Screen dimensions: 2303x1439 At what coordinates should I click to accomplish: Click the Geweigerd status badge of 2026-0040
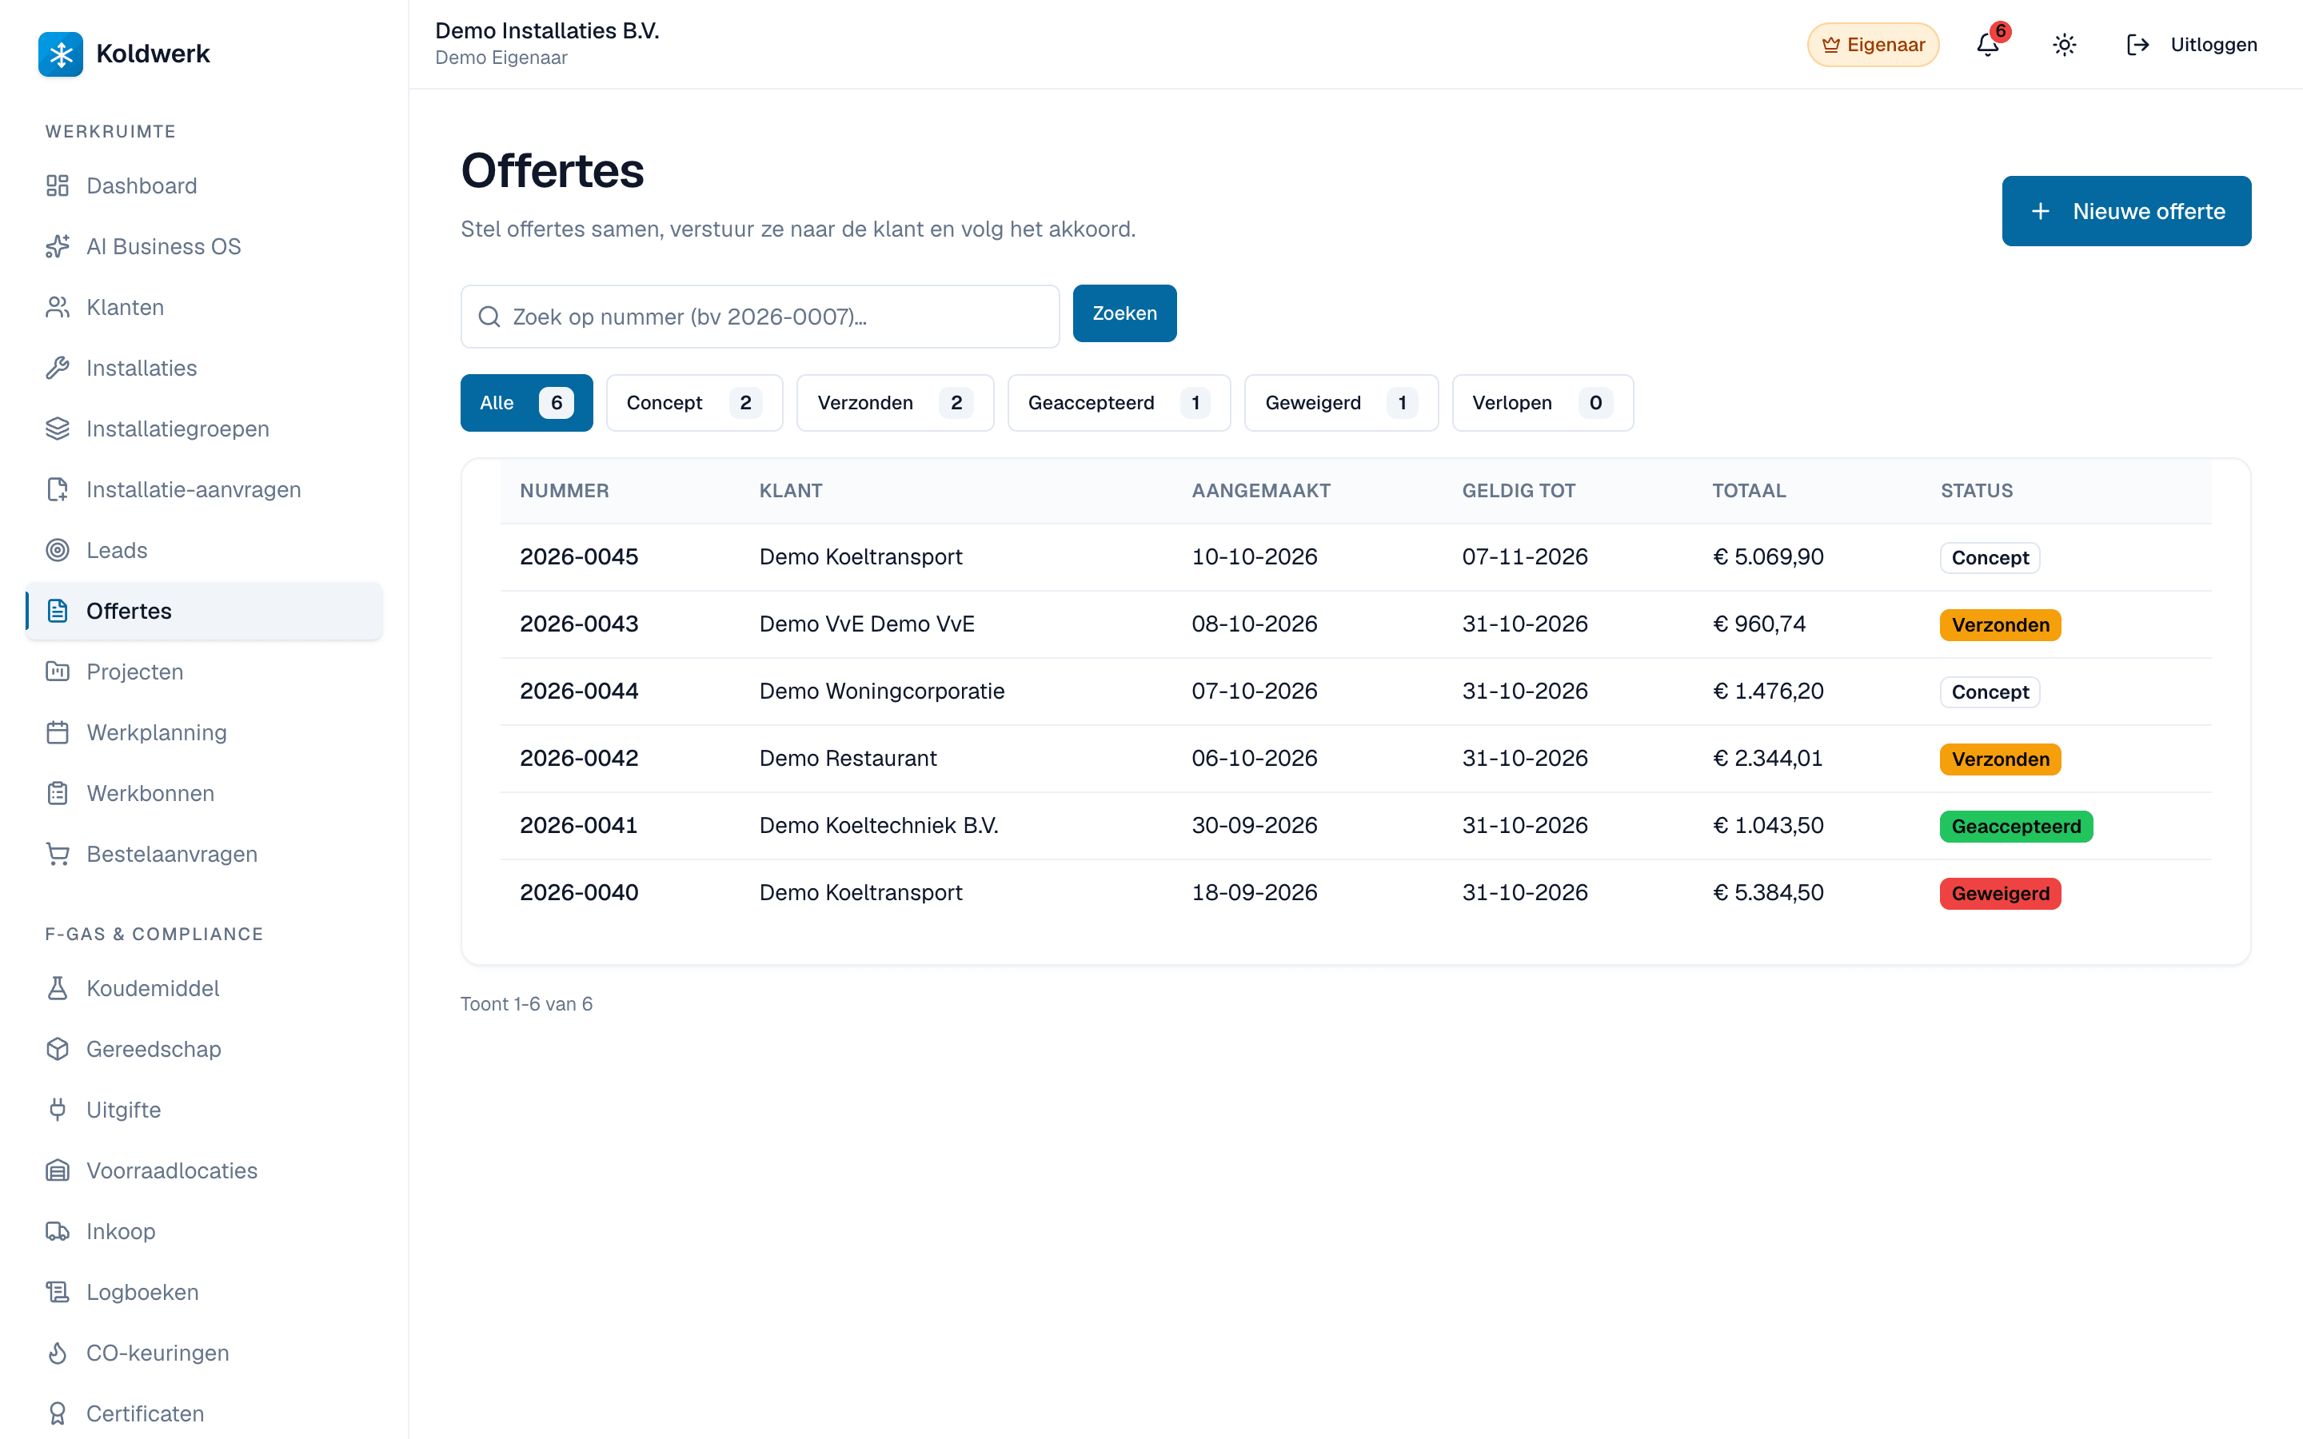[2001, 894]
